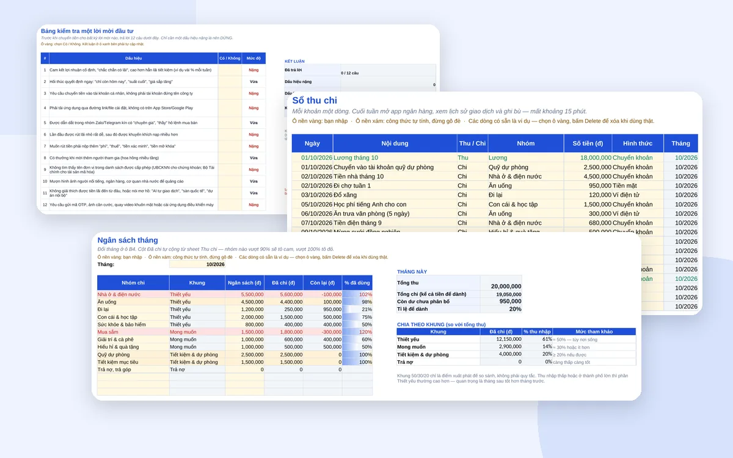Click the 18,000,000 amount cell

[x=588, y=158]
